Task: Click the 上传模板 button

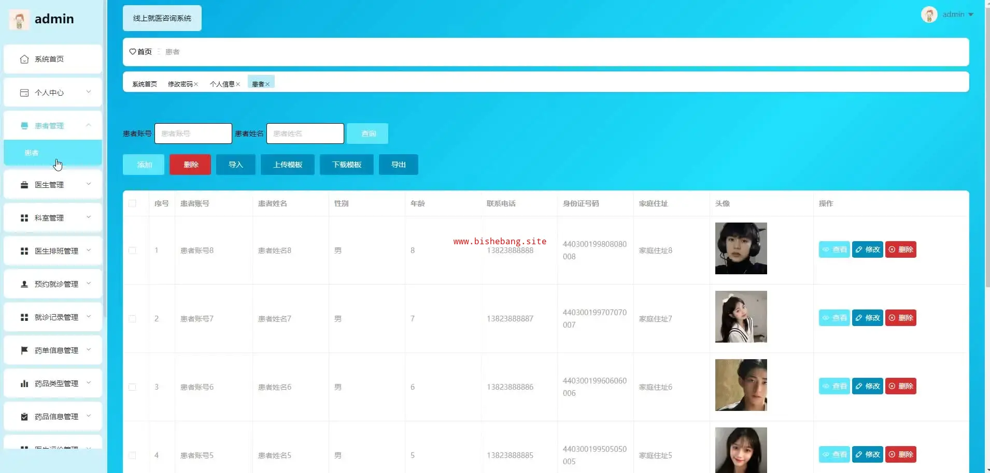Action: pyautogui.click(x=288, y=165)
